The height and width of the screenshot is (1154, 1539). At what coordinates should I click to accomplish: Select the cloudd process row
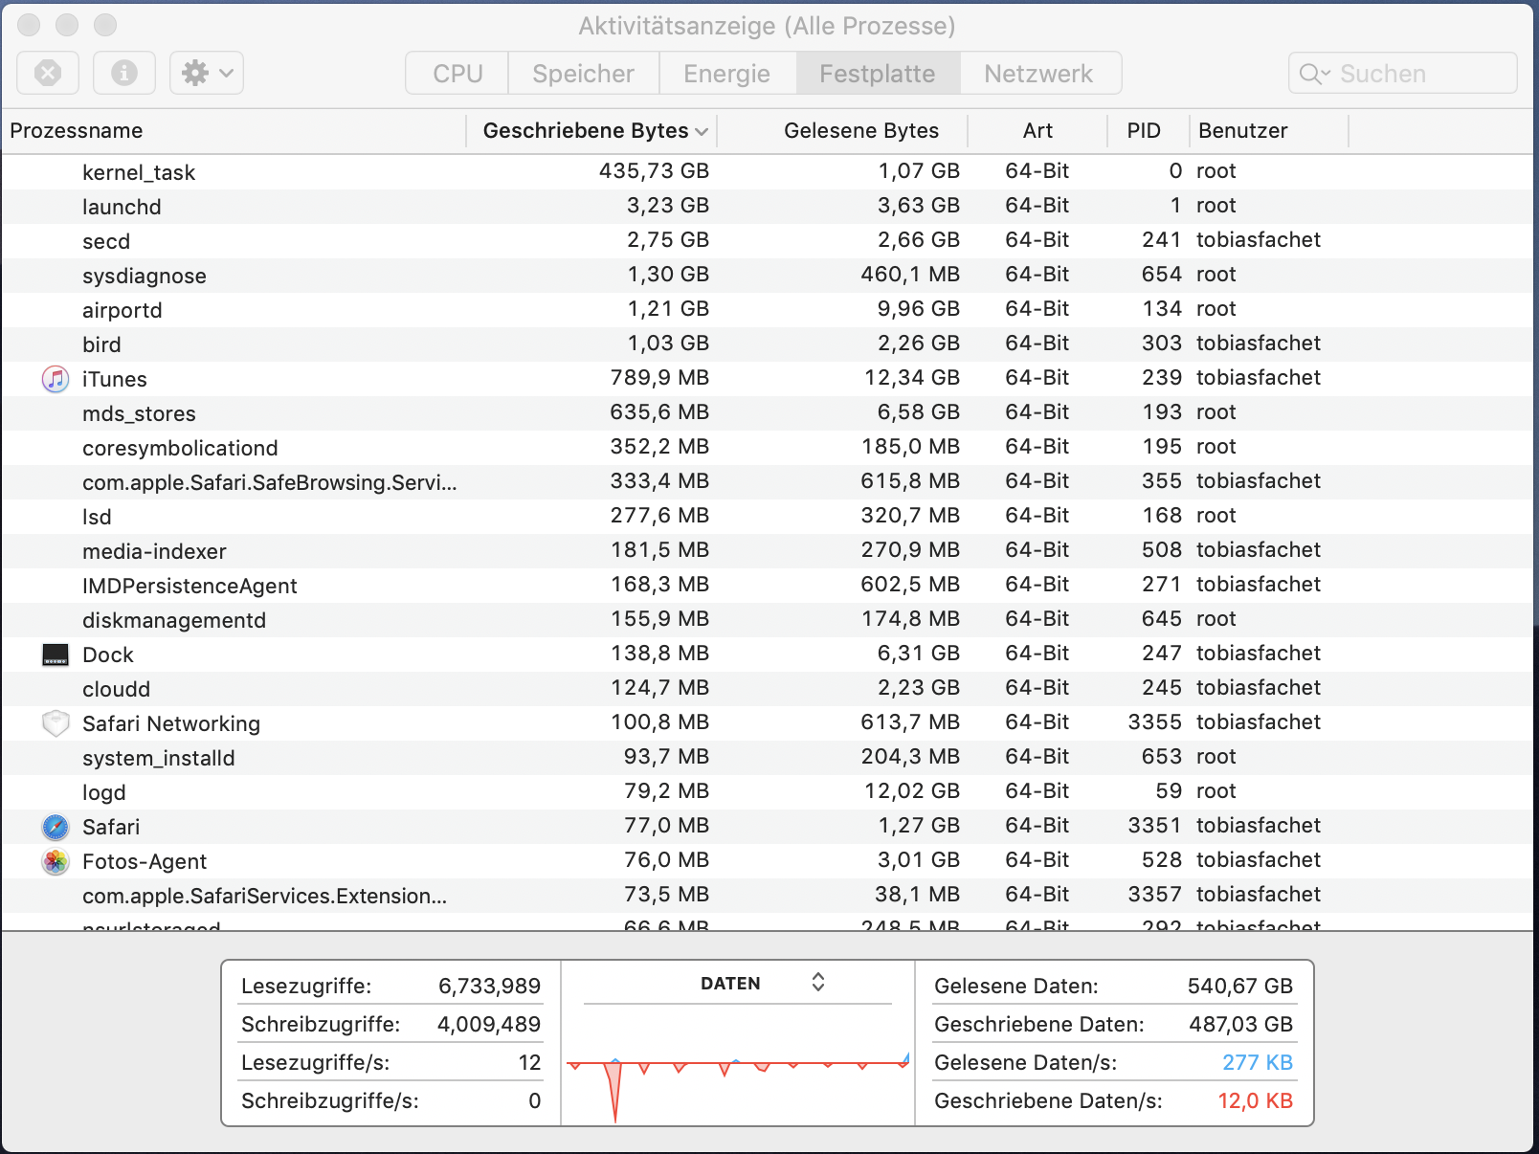[768, 689]
